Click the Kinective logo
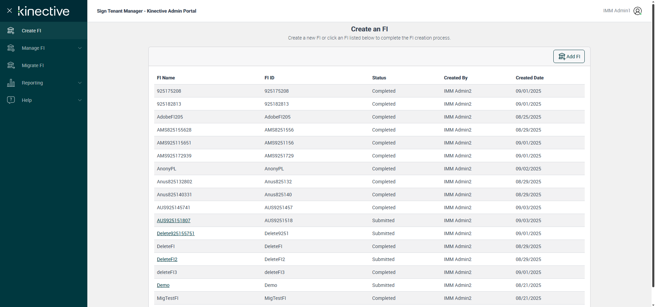Screen dimensions: 655x307 tap(44, 11)
